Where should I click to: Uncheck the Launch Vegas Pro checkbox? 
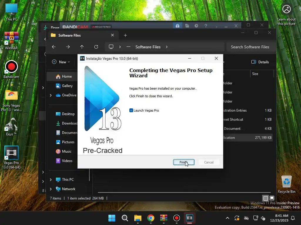[131, 110]
